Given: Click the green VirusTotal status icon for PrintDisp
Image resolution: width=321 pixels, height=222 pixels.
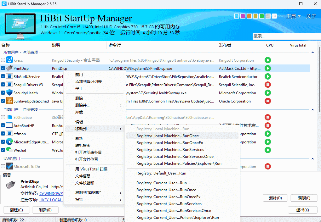Looking at the screenshot, I should click(267, 68).
